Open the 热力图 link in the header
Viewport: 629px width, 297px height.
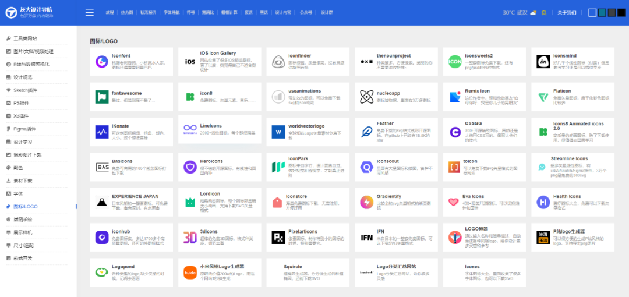coord(127,13)
